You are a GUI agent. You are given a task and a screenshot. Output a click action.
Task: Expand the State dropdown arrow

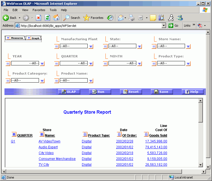140,47
